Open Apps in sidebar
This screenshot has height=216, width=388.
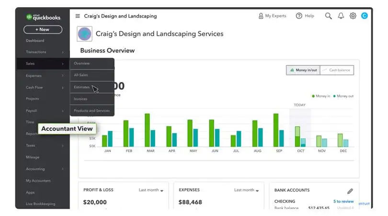pyautogui.click(x=30, y=192)
